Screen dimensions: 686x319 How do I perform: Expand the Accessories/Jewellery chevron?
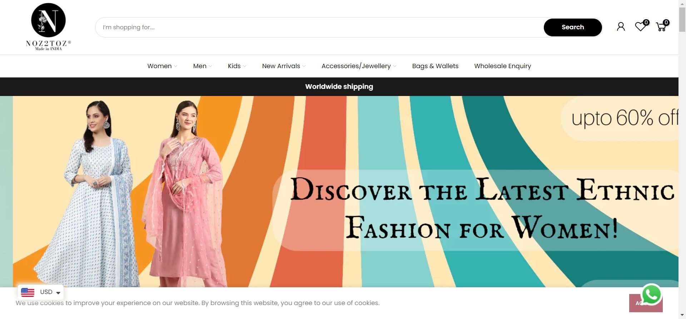pyautogui.click(x=395, y=66)
